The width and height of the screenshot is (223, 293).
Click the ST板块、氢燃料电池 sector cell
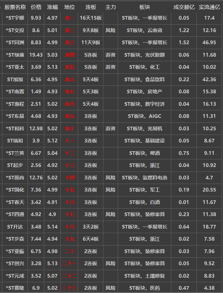pyautogui.click(x=144, y=178)
